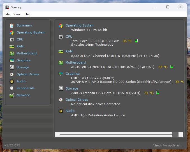Open the CPU heading link in summary
190x152 pixels.
(x=69, y=37)
